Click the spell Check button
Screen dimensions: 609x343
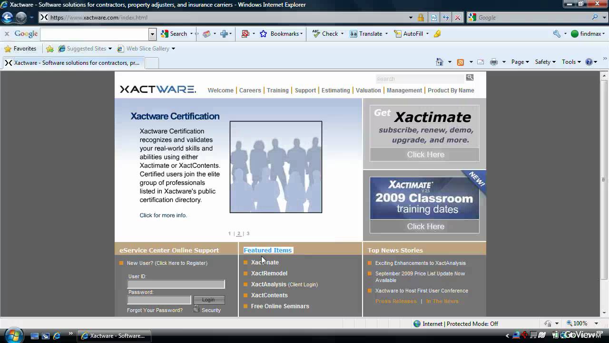pyautogui.click(x=325, y=34)
